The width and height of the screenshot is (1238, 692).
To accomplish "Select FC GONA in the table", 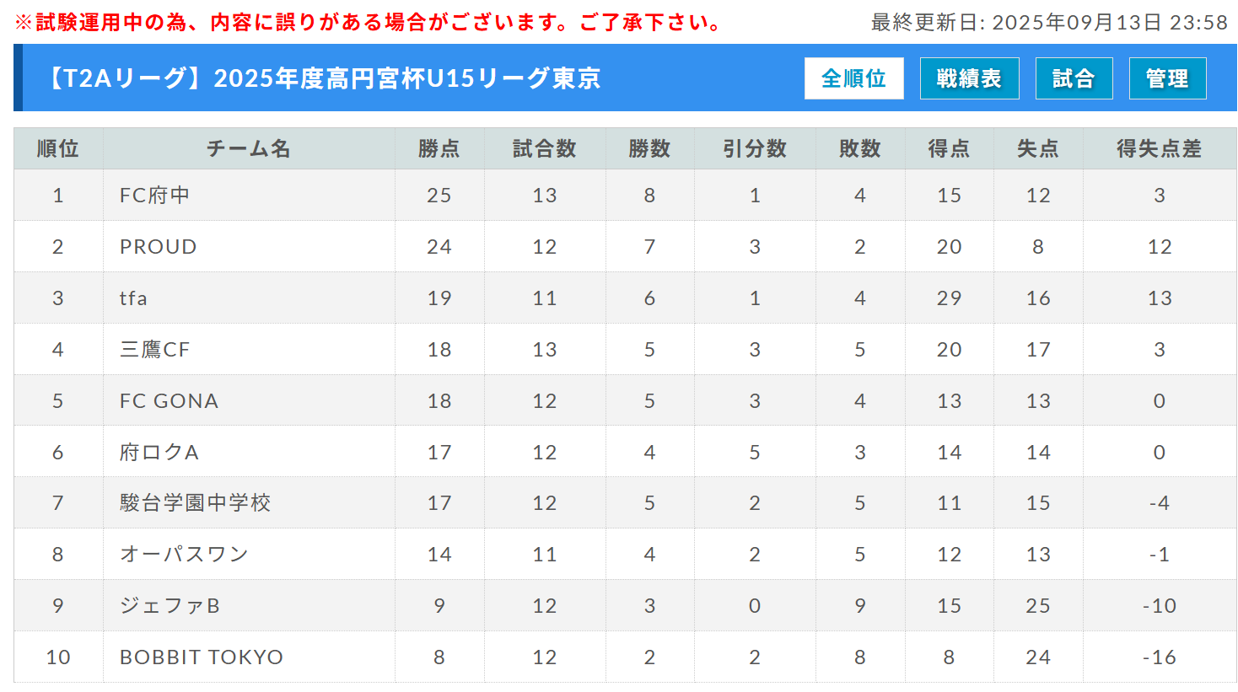I will pyautogui.click(x=169, y=401).
